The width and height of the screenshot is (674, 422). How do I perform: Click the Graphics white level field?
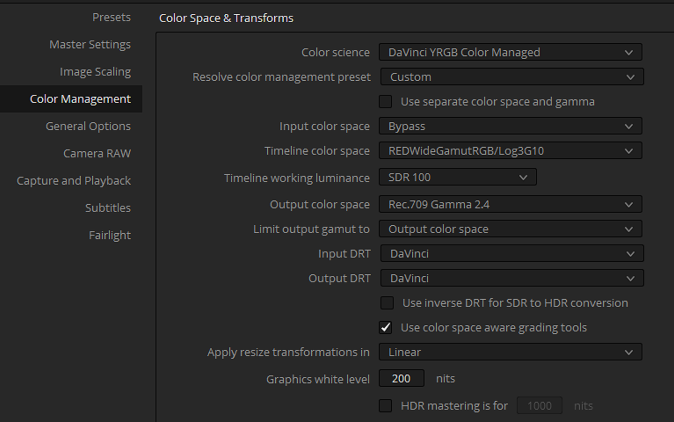click(401, 378)
